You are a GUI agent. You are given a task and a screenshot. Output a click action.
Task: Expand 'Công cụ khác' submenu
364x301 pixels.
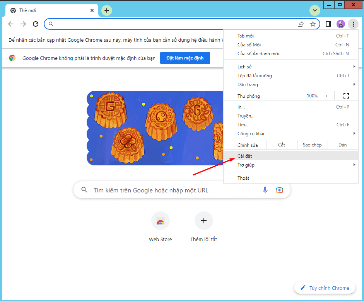point(291,134)
